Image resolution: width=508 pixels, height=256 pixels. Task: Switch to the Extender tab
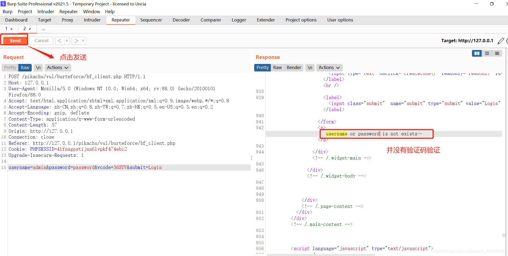click(266, 20)
